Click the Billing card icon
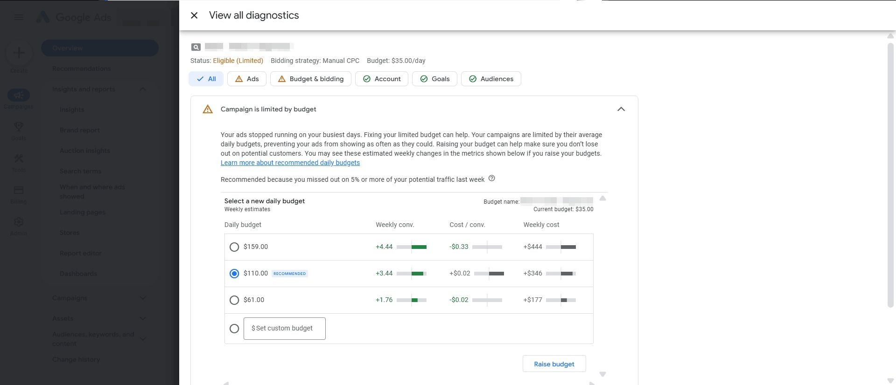This screenshot has width=896, height=385. pyautogui.click(x=19, y=190)
